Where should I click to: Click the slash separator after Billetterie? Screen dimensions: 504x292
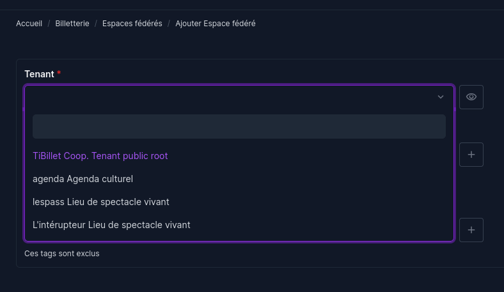click(96, 24)
